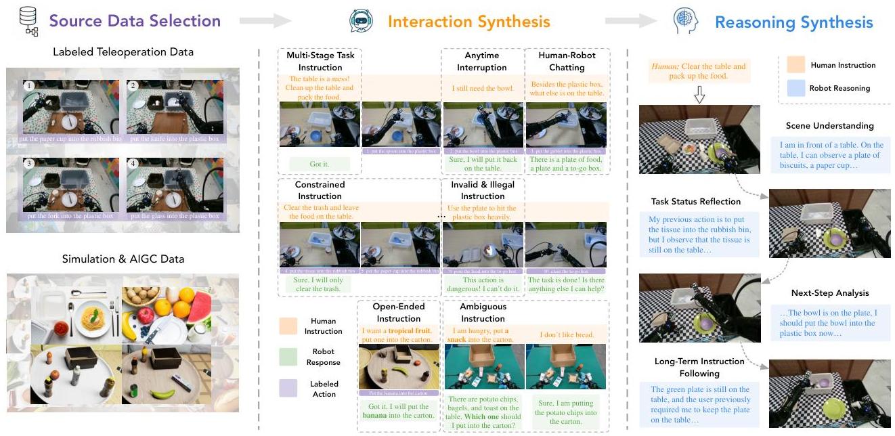The width and height of the screenshot is (895, 436).
Task: Click the green Robot Response legend swatch
Action: pos(288,357)
